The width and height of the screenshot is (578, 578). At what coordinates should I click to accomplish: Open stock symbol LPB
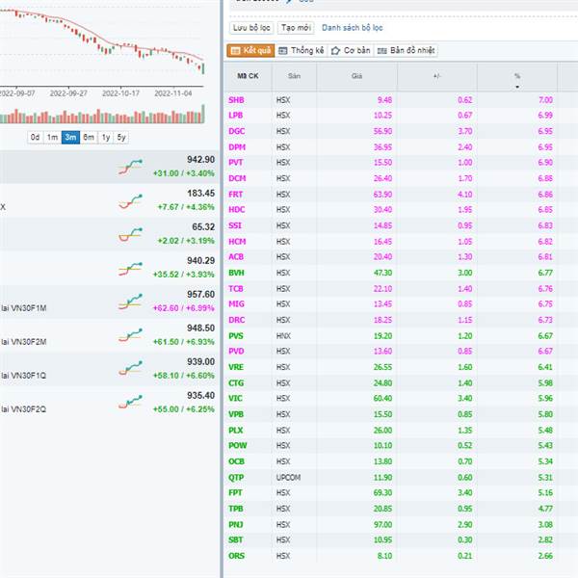click(x=236, y=116)
